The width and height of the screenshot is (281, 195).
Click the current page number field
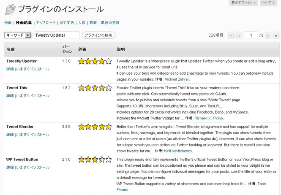point(251,35)
